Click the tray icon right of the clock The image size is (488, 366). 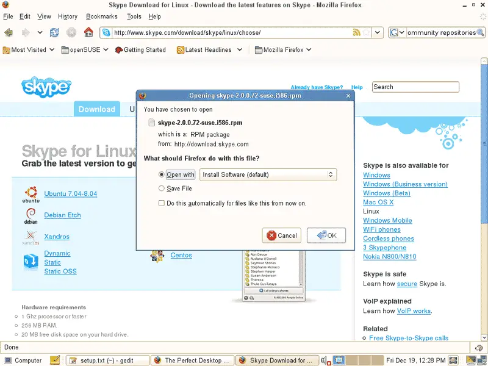(x=453, y=360)
